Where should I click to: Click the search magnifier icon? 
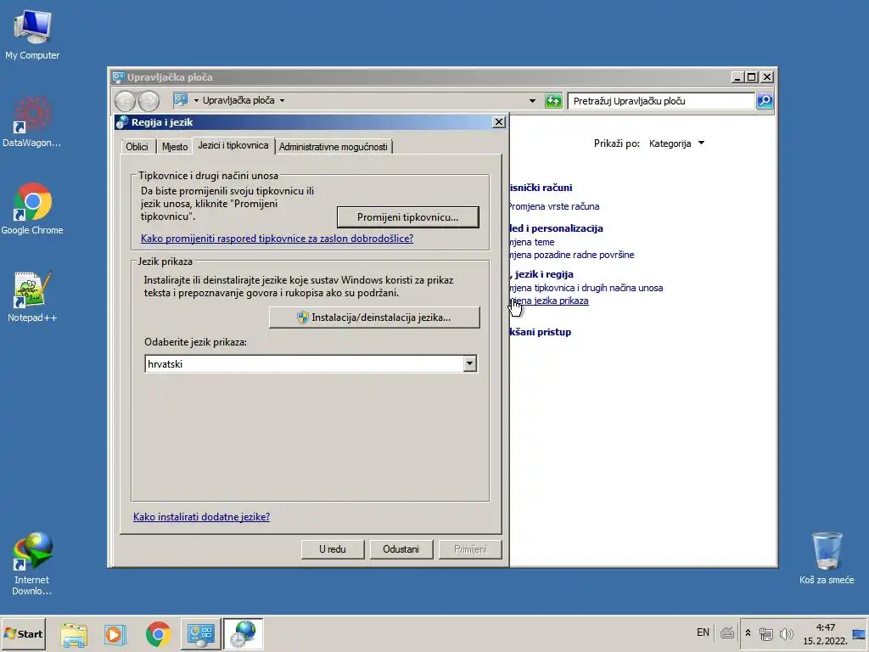765,101
